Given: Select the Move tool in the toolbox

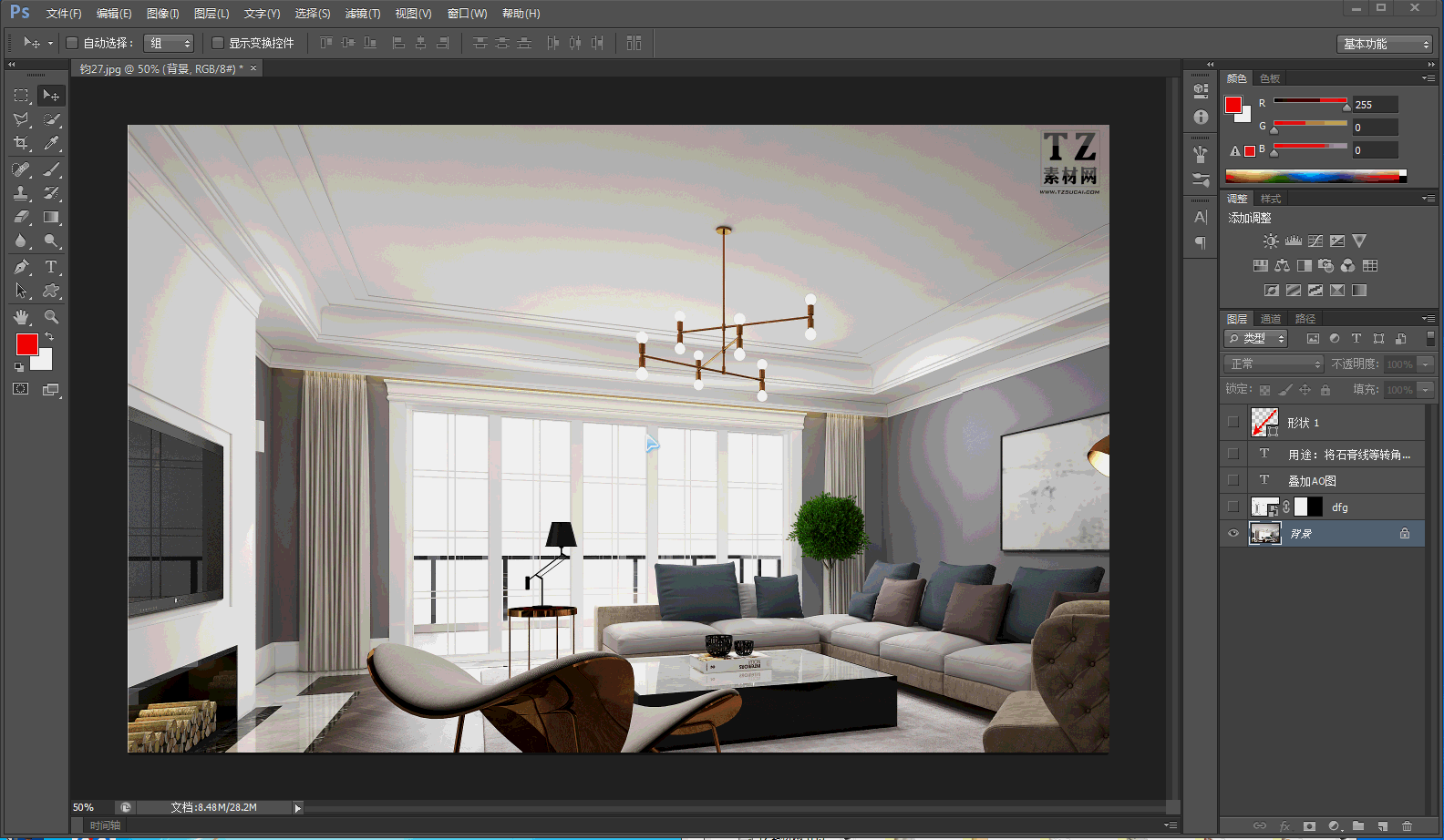Looking at the screenshot, I should click(51, 96).
